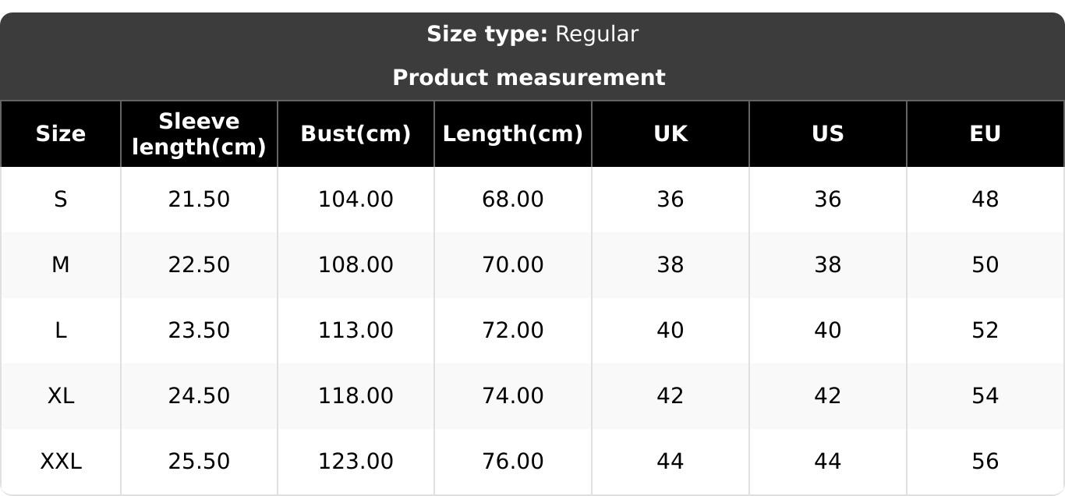Click the 21.50 sleeve length value

click(x=199, y=200)
